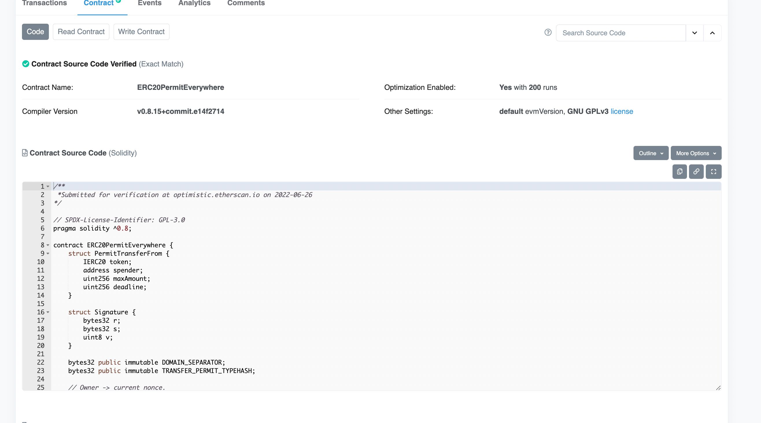Open the Read Contract section
The height and width of the screenshot is (423, 761).
(x=81, y=31)
